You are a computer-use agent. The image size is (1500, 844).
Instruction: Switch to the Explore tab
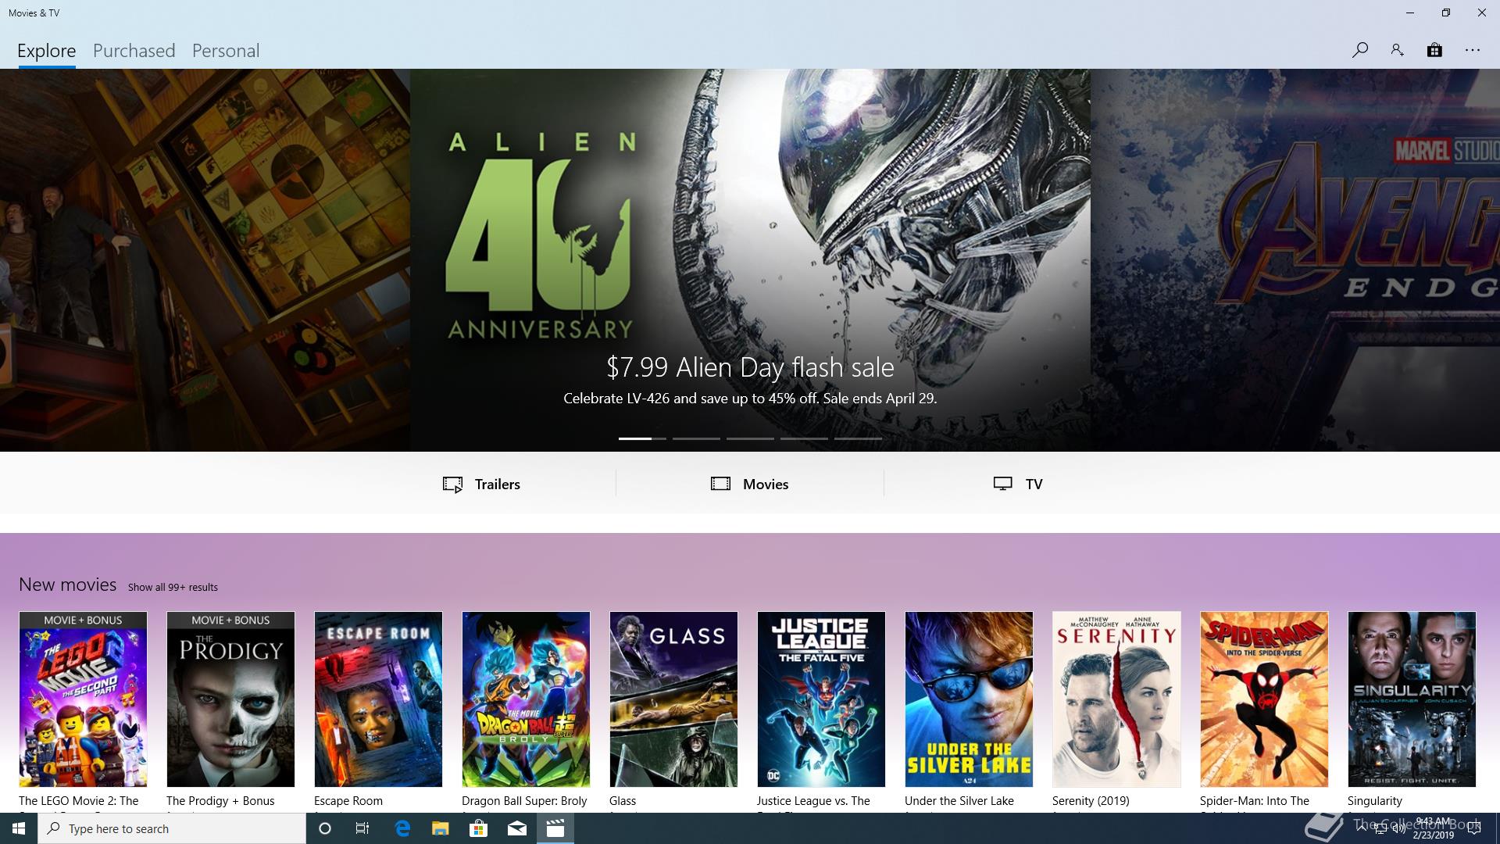click(47, 51)
